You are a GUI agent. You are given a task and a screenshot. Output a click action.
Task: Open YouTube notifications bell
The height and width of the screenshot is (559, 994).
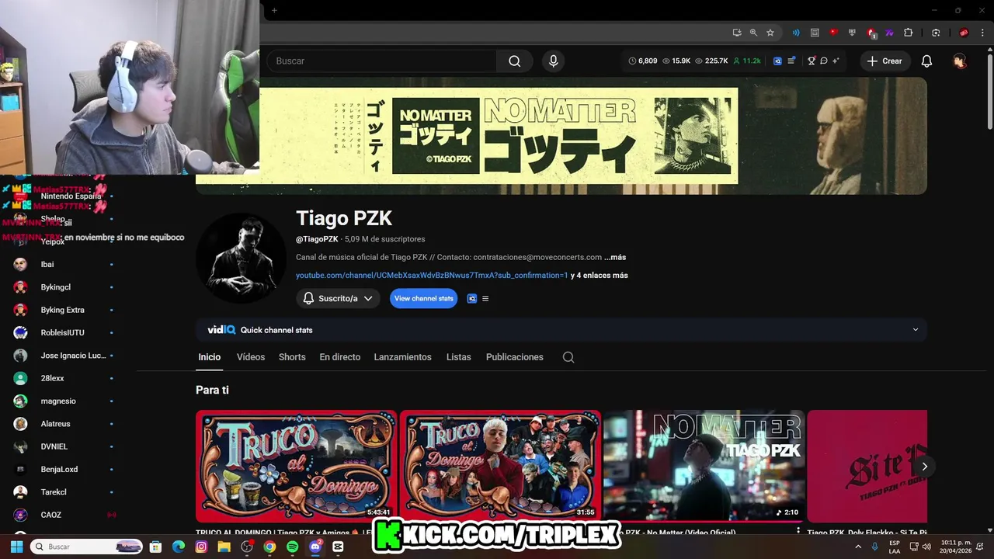coord(926,61)
